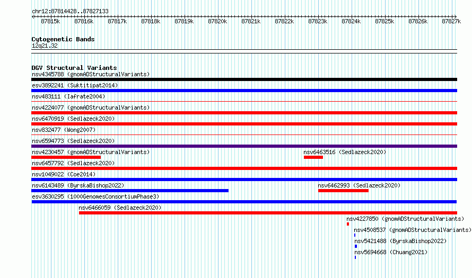Screen dimensions: 472x278
Task: Click the small red marker under nsv4227850
Action: 348,224
